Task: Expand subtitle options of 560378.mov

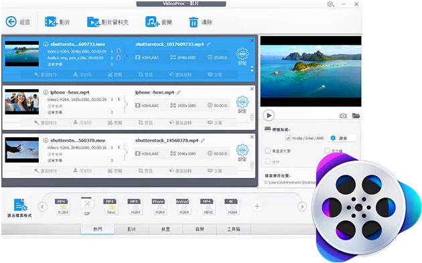Action: click(112, 161)
